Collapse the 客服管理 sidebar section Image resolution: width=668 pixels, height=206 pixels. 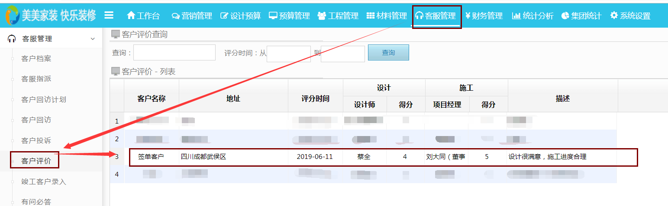tap(92, 39)
